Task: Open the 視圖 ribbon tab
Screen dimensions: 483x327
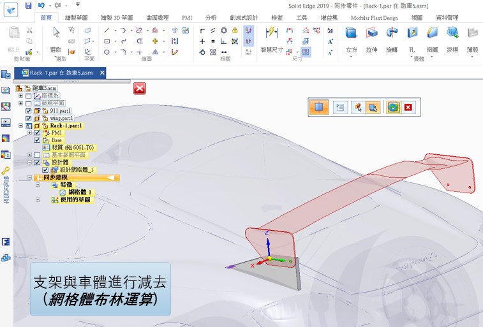Action: 417,18
